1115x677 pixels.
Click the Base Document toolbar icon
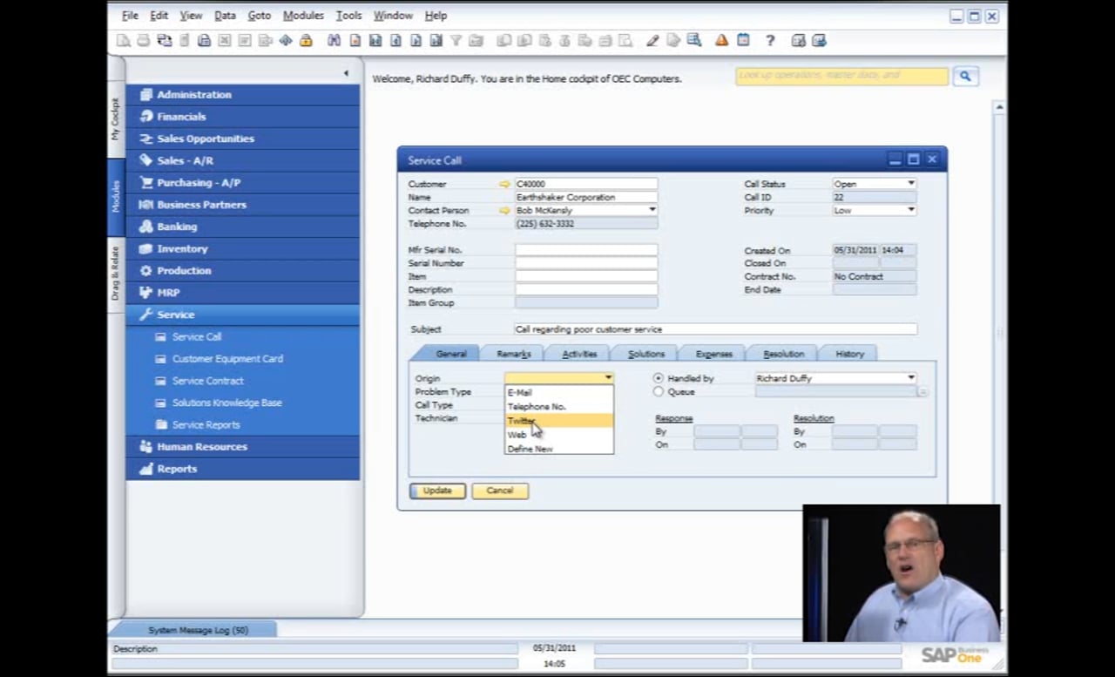click(503, 41)
